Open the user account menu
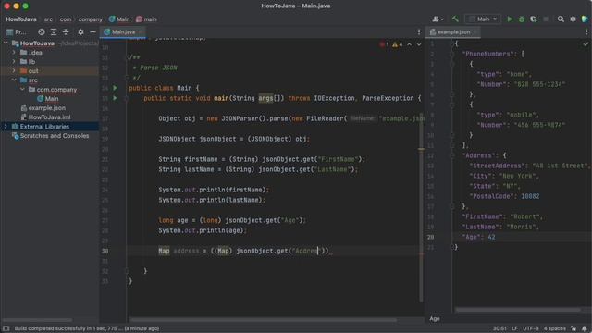Viewport: 592px width, 333px height. coord(438,18)
